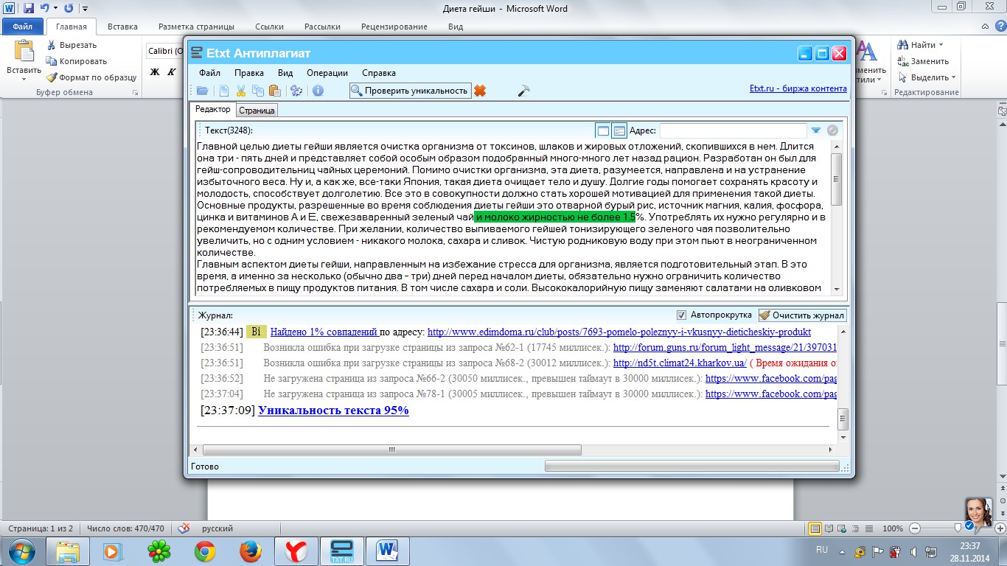The height and width of the screenshot is (566, 1007).
Task: Open the Вставка ribbon tab in Word
Action: click(122, 27)
